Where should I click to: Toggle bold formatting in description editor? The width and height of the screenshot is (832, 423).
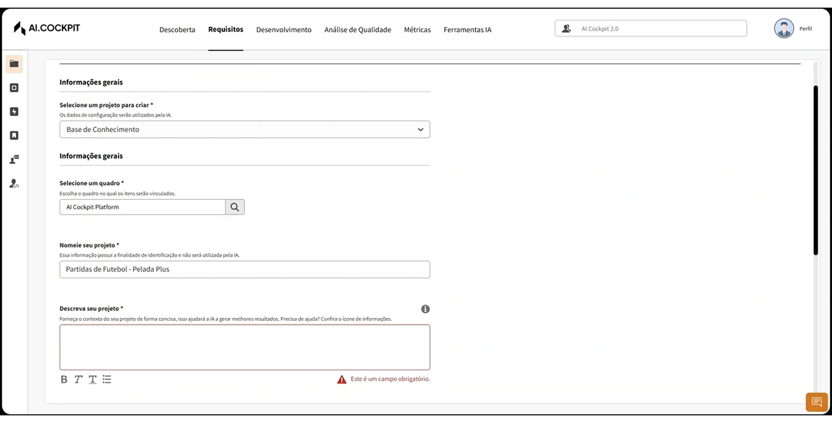tap(64, 379)
